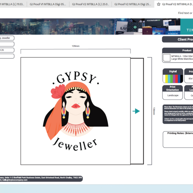Select the first MTBLLA (L) 11.03 tab

pyautogui.click(x=13, y=4)
